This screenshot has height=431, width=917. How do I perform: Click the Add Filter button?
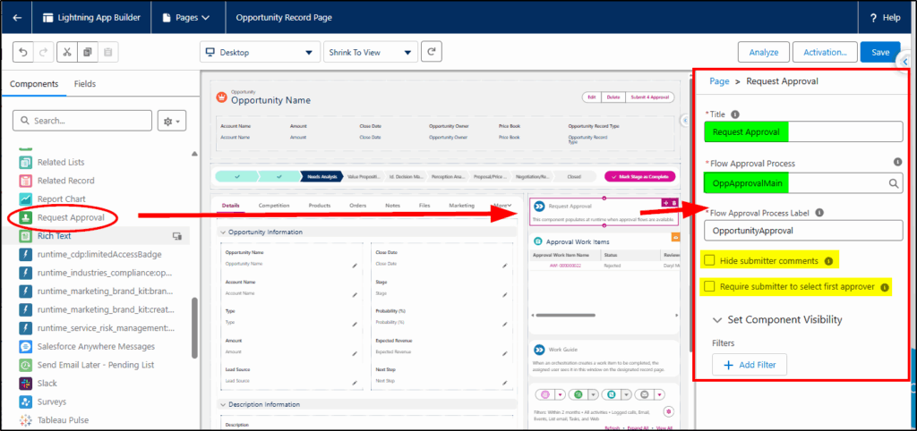tap(750, 364)
